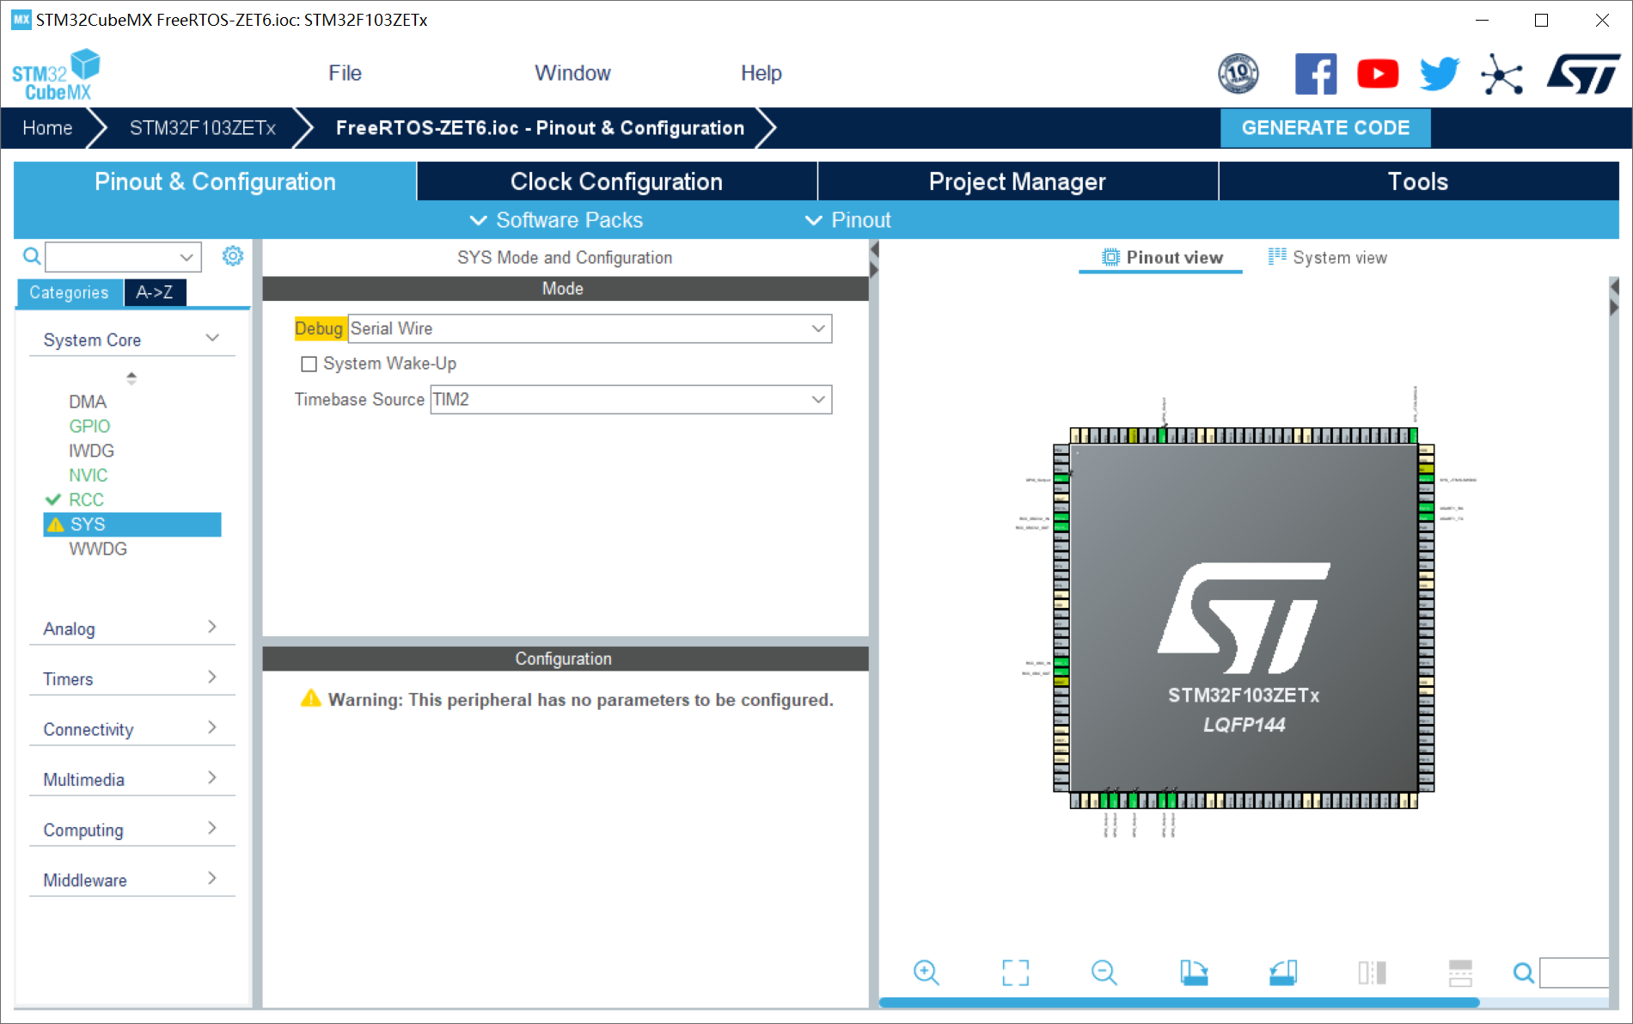Screen dimensions: 1633x1024
Task: Click the SYS warning triangle icon
Action: tap(56, 524)
